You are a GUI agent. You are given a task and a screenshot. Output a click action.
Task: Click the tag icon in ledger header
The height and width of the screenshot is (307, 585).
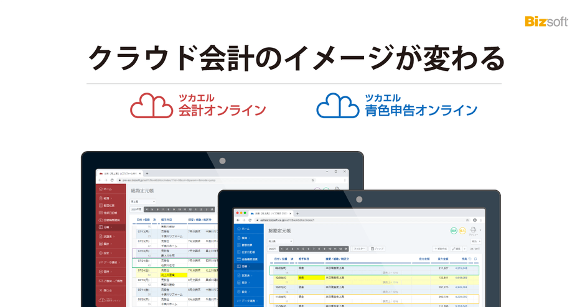click(x=470, y=259)
